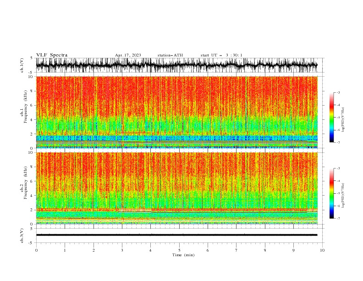Click the 'VLF Spectra' title text
The image size is (363, 281).
tap(52, 55)
